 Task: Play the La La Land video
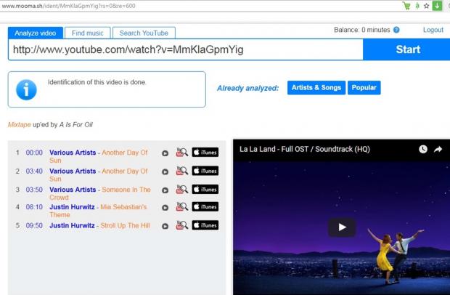341,227
